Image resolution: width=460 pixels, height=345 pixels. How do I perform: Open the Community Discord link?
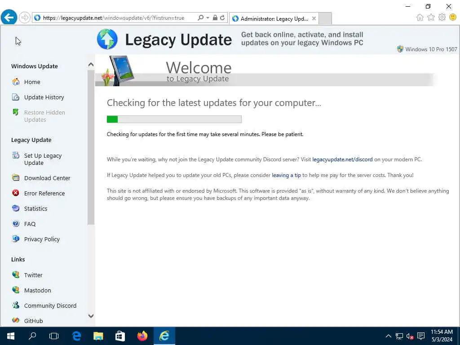[50, 305]
